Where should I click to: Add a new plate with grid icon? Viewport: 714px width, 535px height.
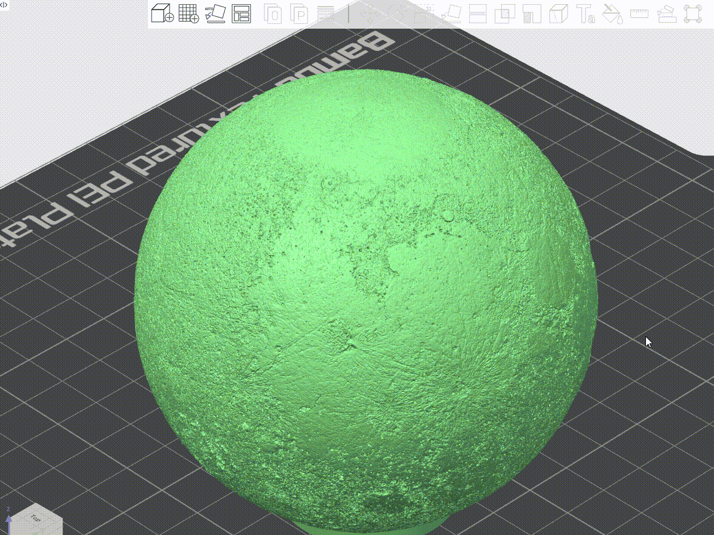(189, 13)
